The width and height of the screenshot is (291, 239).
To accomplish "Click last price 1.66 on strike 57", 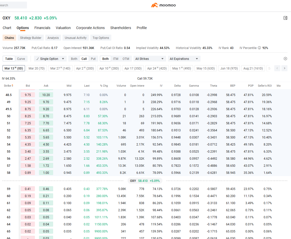I will (x=87, y=166).
